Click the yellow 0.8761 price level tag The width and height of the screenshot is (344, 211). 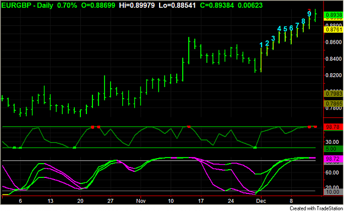coord(334,29)
